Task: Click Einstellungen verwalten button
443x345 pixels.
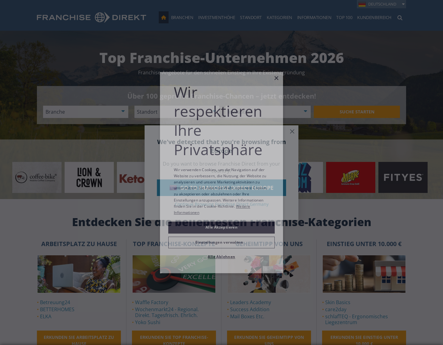Action: (x=221, y=242)
